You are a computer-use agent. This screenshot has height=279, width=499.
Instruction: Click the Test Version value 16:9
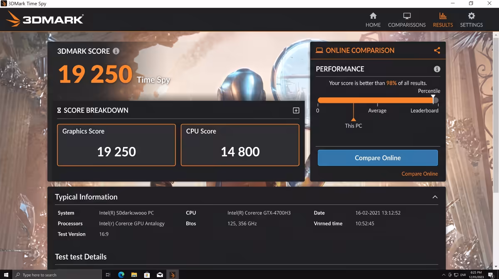click(x=104, y=234)
